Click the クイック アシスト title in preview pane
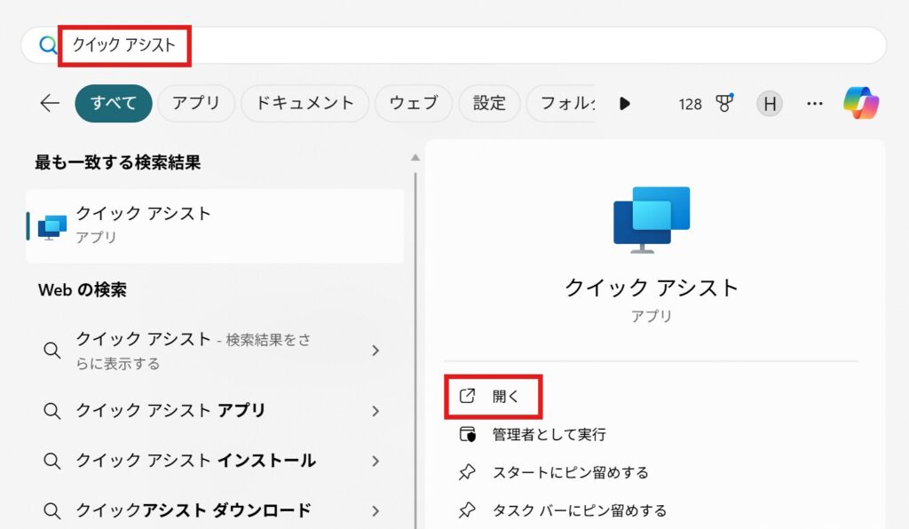This screenshot has height=529, width=909. 652,288
